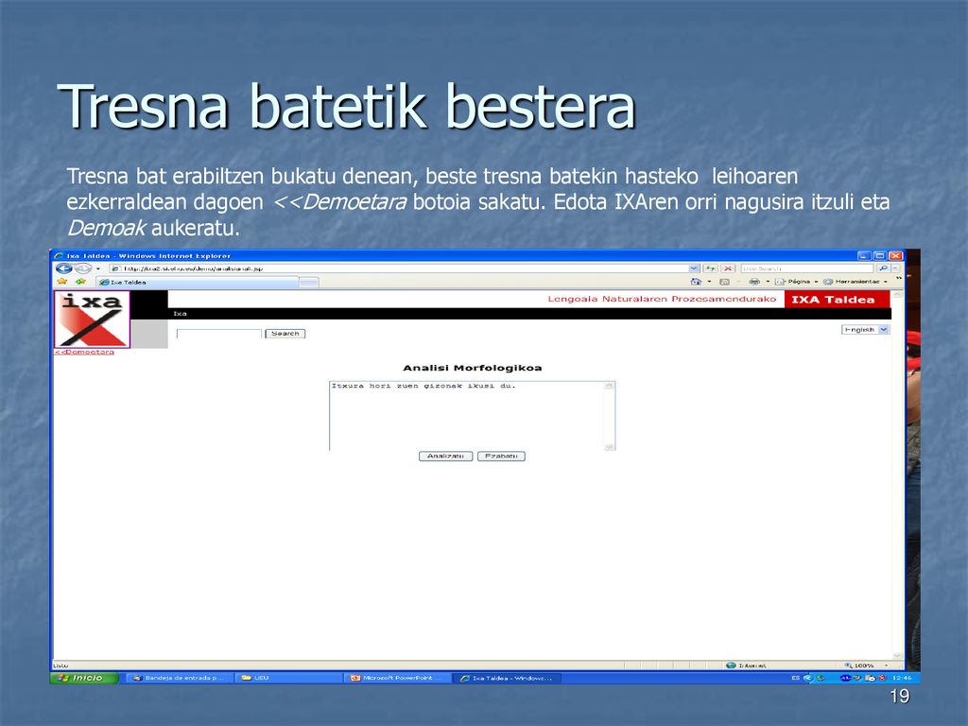Click the Refresh icon beside address bar
Screen dimensions: 968x726
pos(710,268)
